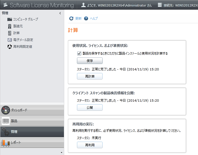Open the レポート navigation section
Image resolution: width=198 pixels, height=155 pixels.
pos(32,143)
